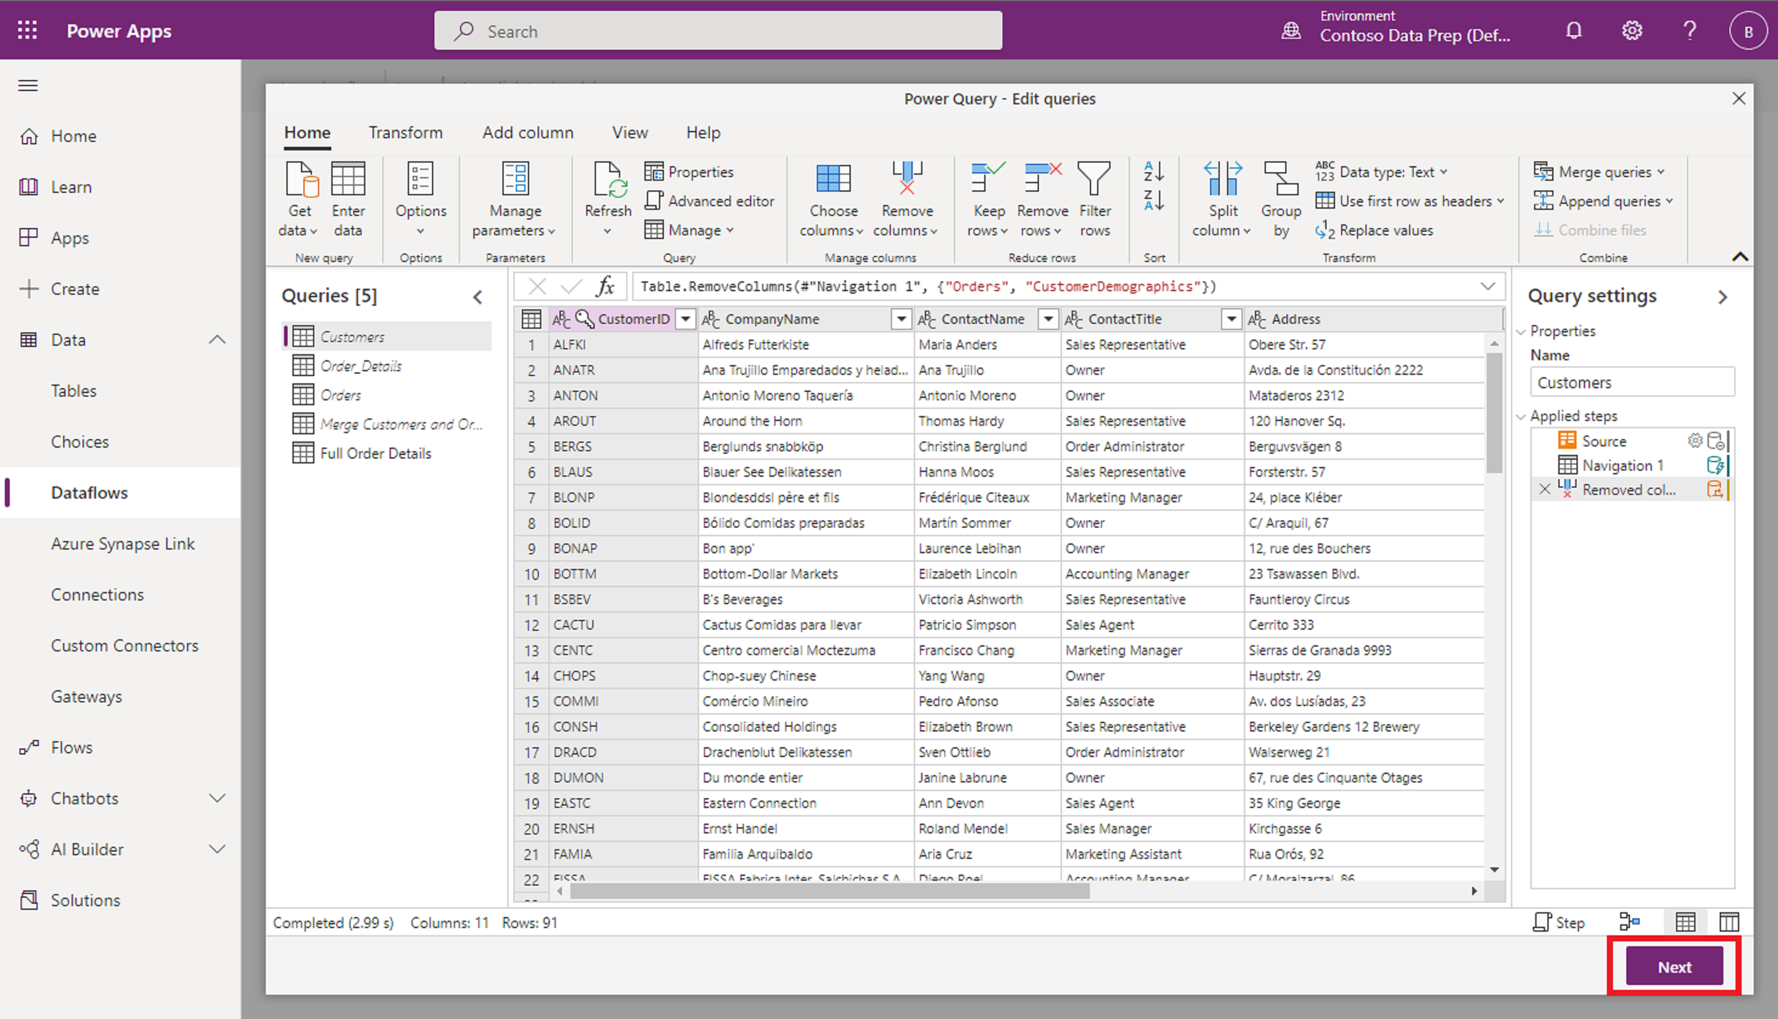Expand the formula bar chevron
The image size is (1778, 1019).
(1487, 286)
